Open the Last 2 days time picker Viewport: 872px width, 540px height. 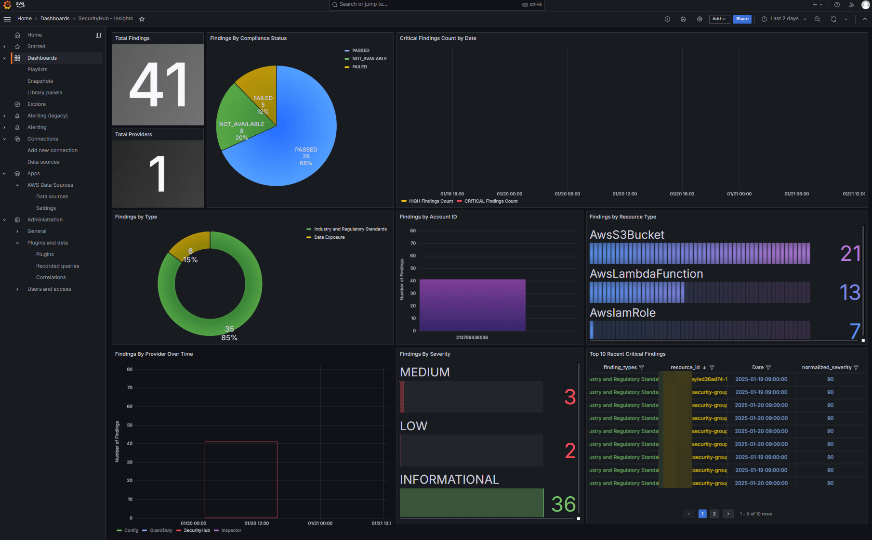coord(784,19)
